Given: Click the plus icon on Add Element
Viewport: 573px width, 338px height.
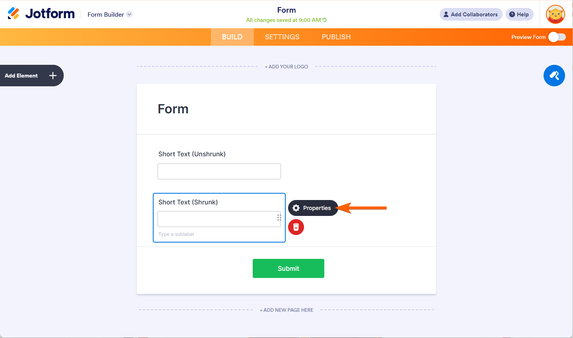Looking at the screenshot, I should (53, 76).
